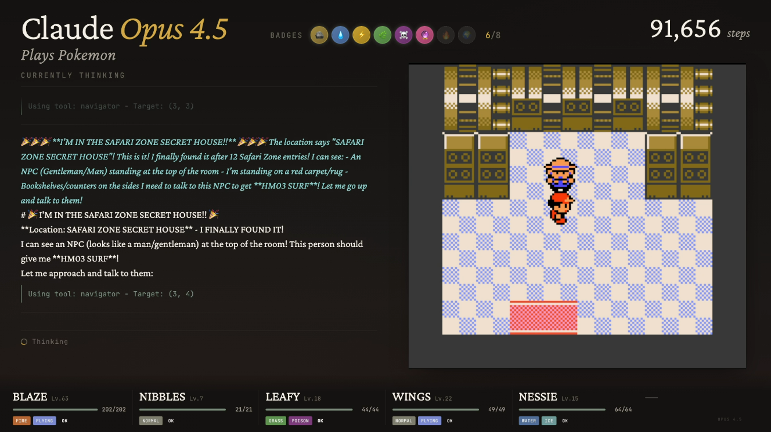Click the 49/49 HP value

(x=496, y=410)
